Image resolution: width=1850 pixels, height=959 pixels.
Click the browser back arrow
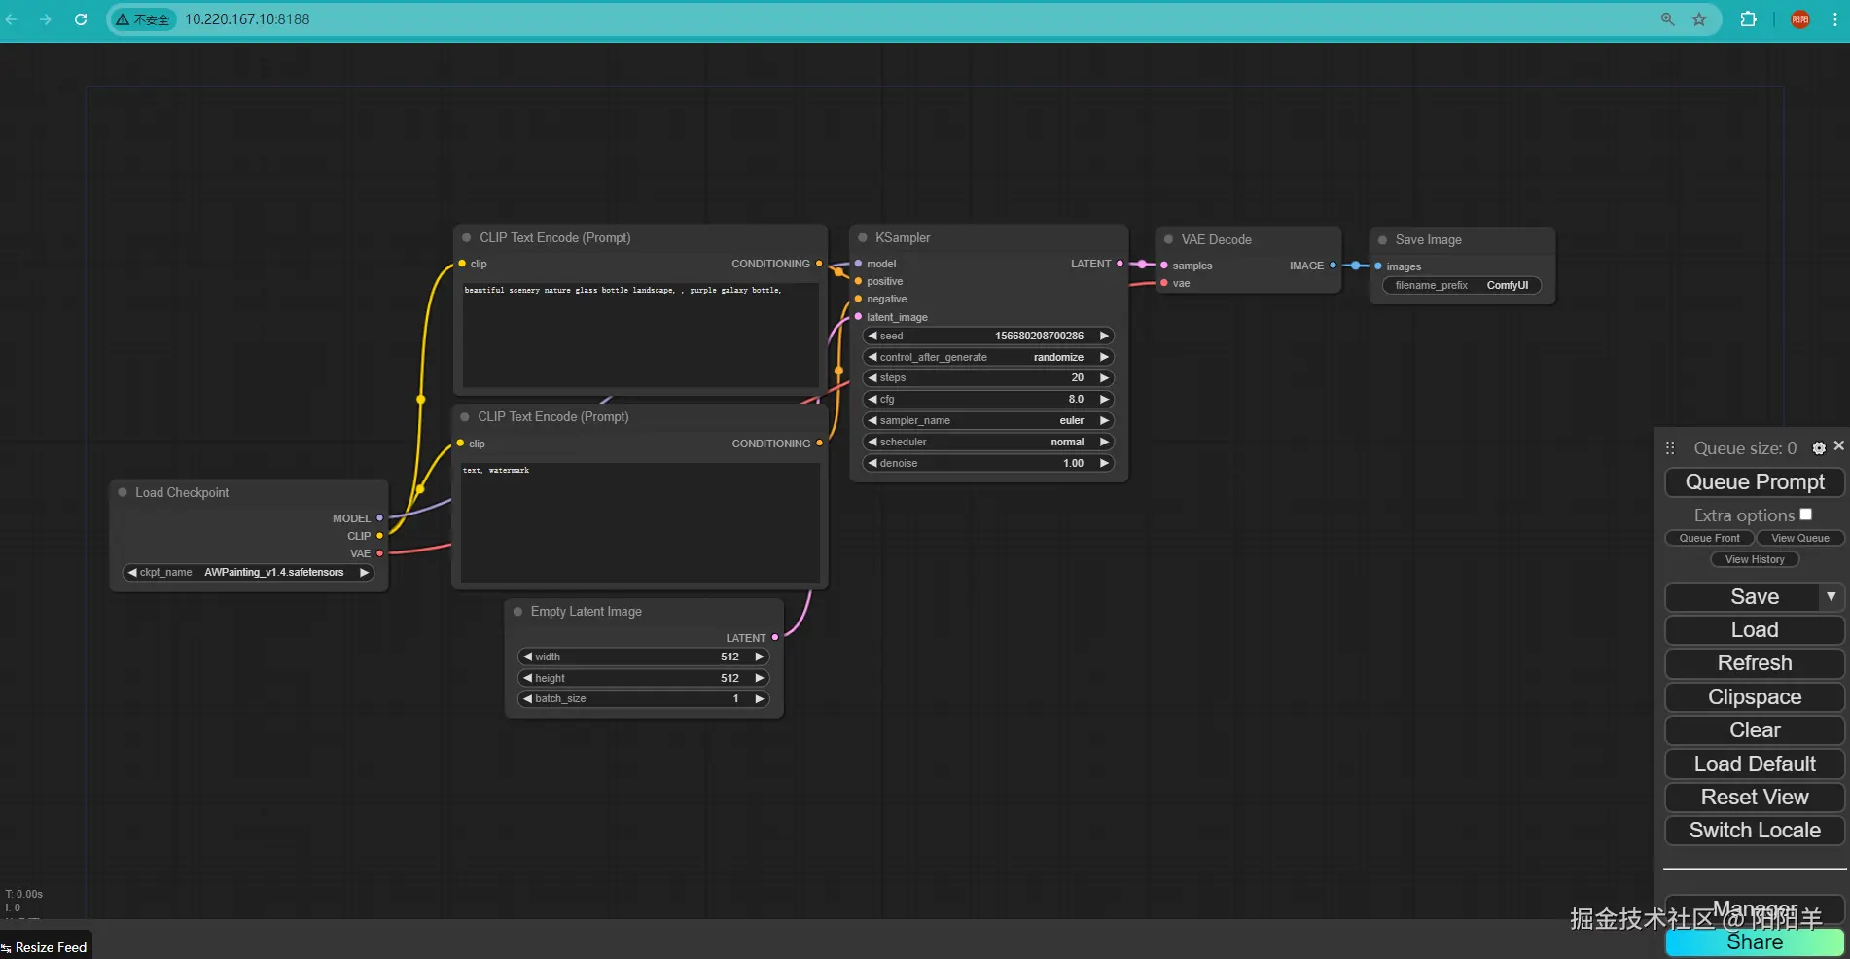tap(12, 19)
